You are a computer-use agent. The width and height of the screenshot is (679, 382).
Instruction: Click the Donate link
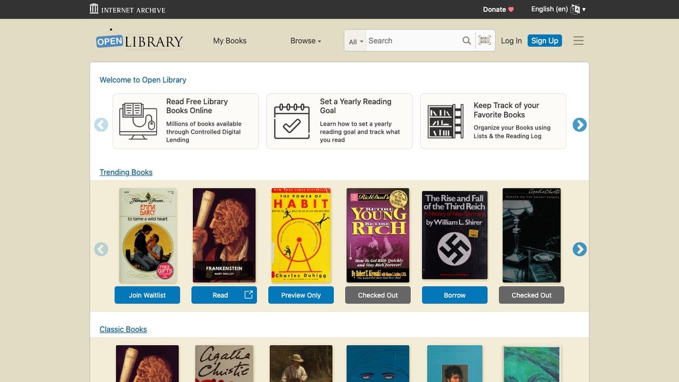(x=498, y=10)
